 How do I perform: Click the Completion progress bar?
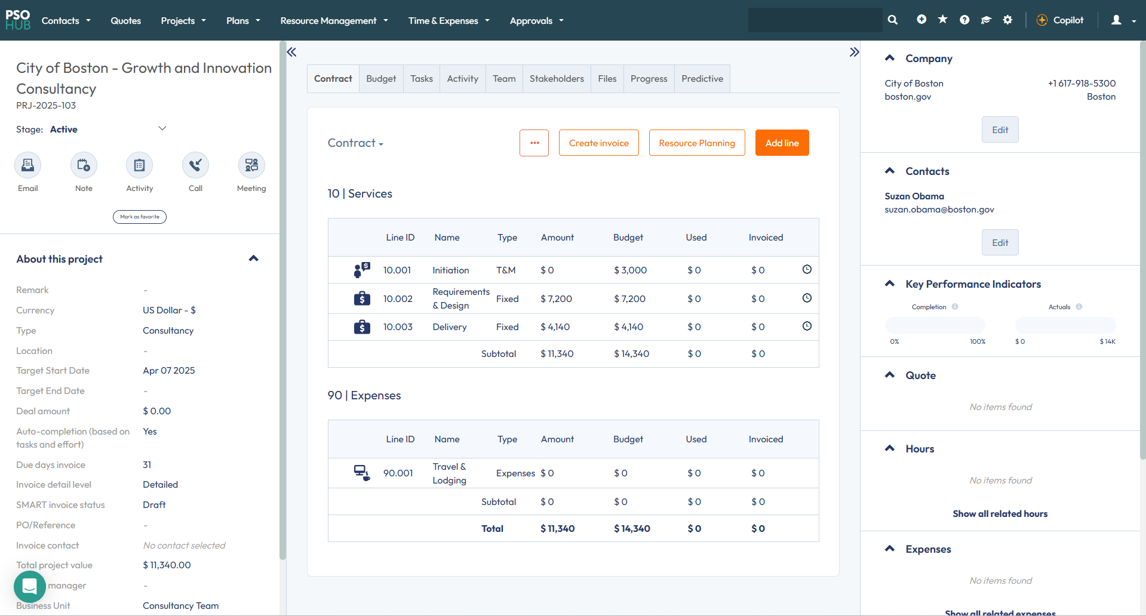pos(935,325)
